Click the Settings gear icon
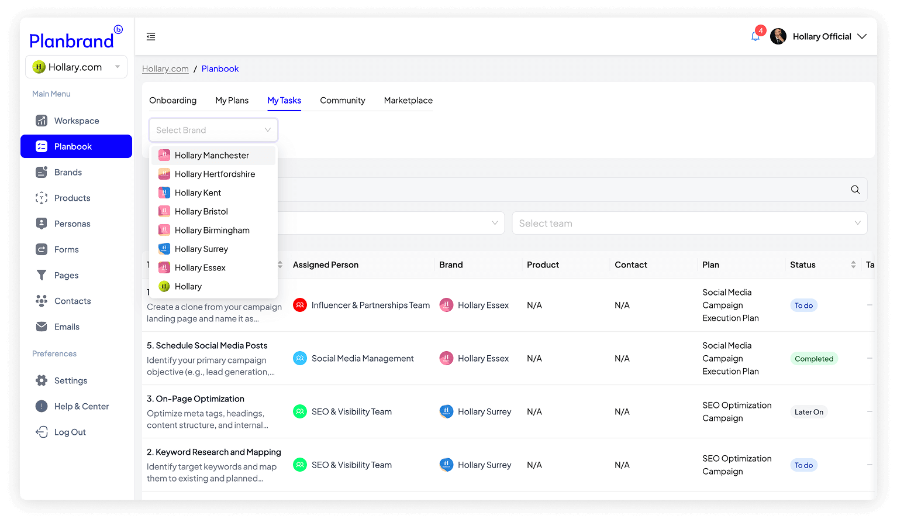This screenshot has height=522, width=897. 42,380
